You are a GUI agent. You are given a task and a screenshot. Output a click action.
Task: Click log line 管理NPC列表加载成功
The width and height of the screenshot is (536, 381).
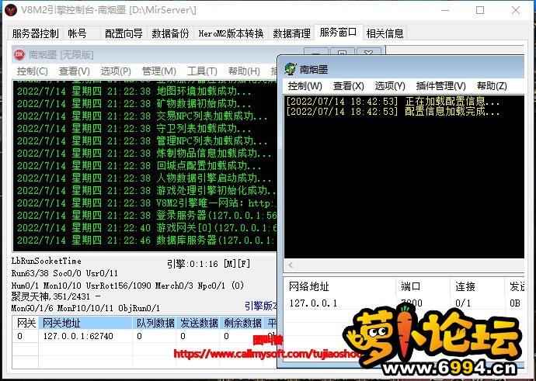click(x=142, y=140)
